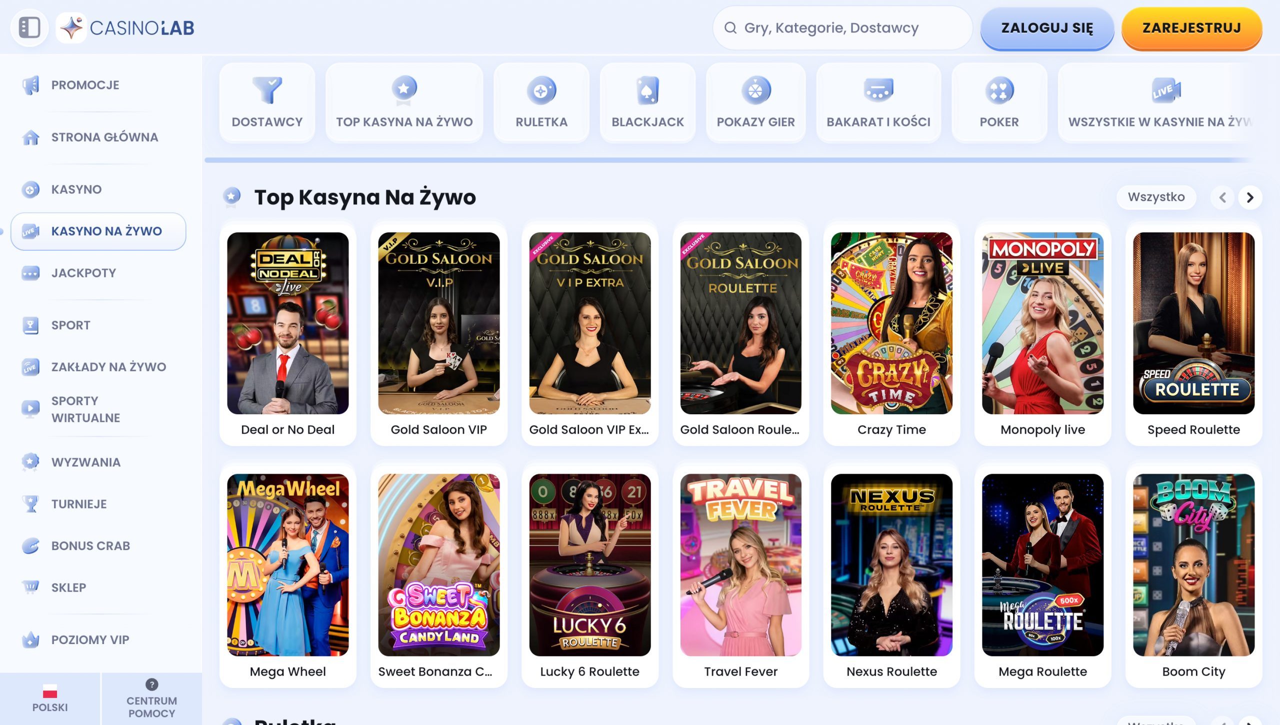Toggle Dostawcy providers filter

[268, 102]
